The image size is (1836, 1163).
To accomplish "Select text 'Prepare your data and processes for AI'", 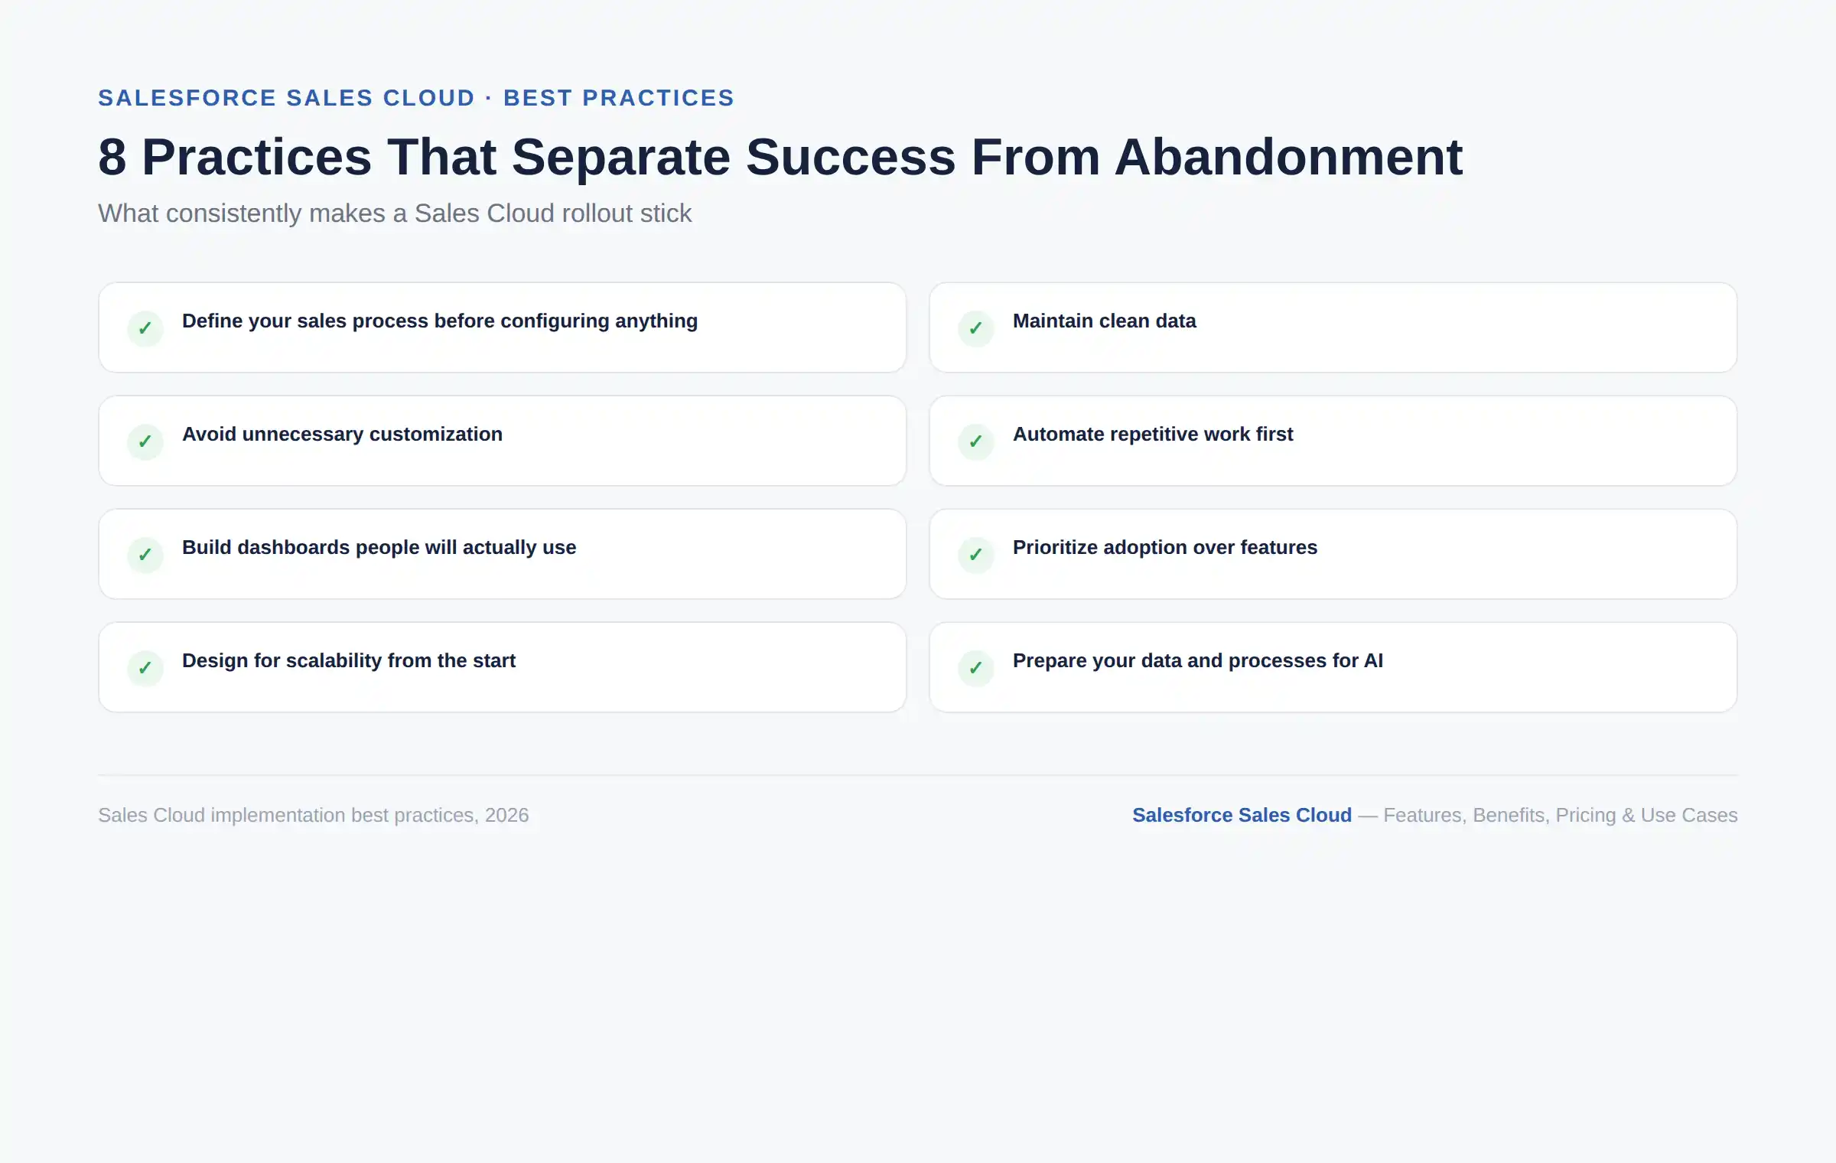I will (1198, 661).
